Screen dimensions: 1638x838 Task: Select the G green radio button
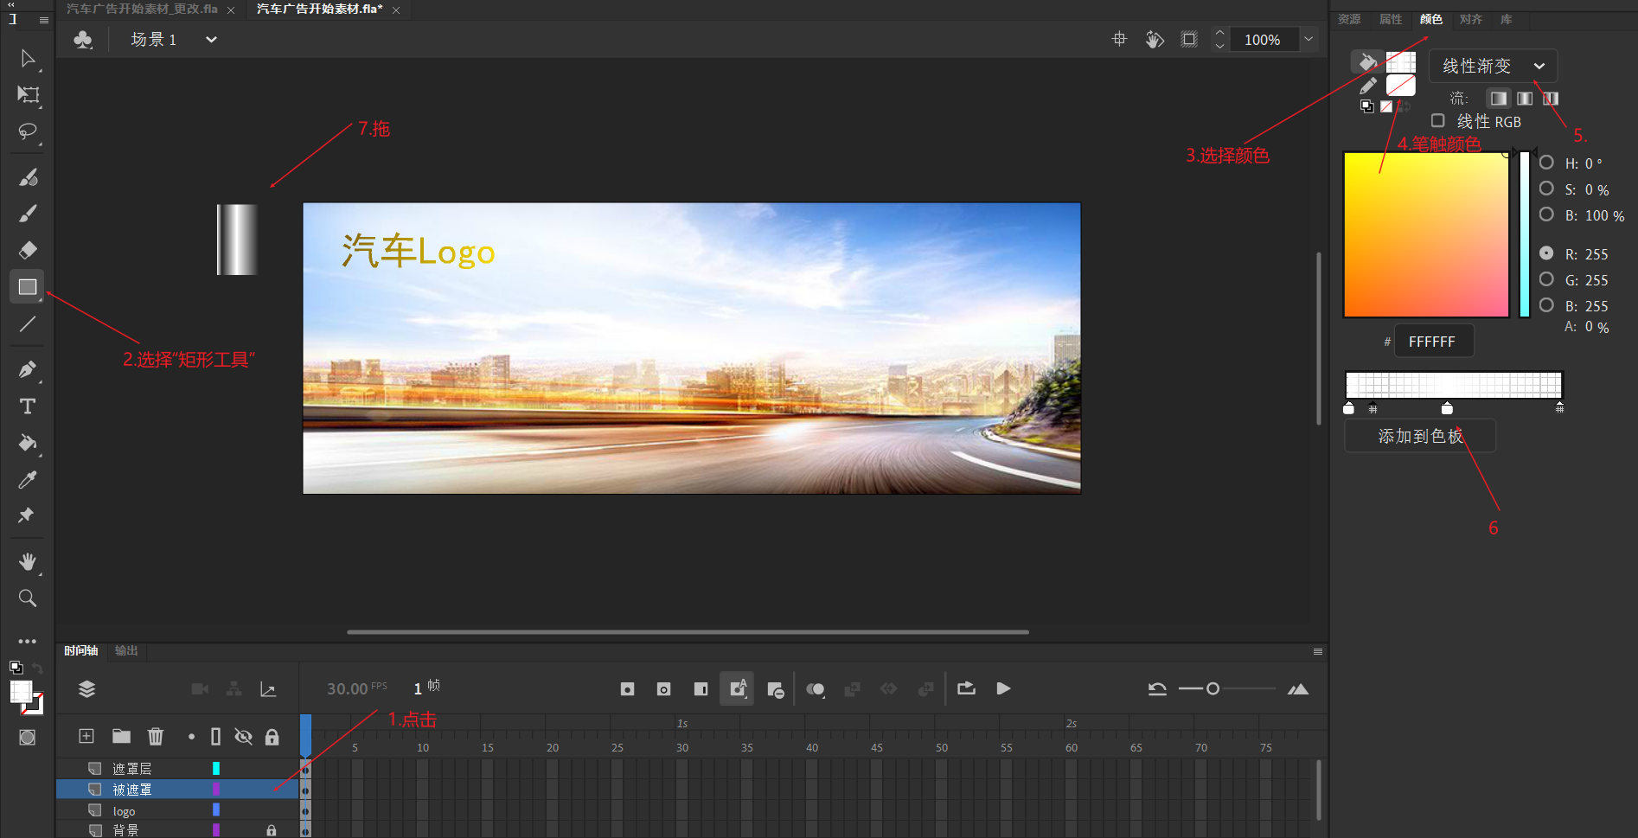[1547, 279]
